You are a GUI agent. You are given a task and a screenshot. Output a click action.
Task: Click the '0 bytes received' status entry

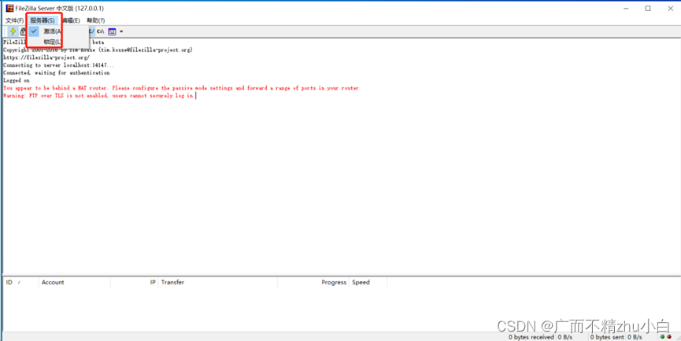[531, 336]
